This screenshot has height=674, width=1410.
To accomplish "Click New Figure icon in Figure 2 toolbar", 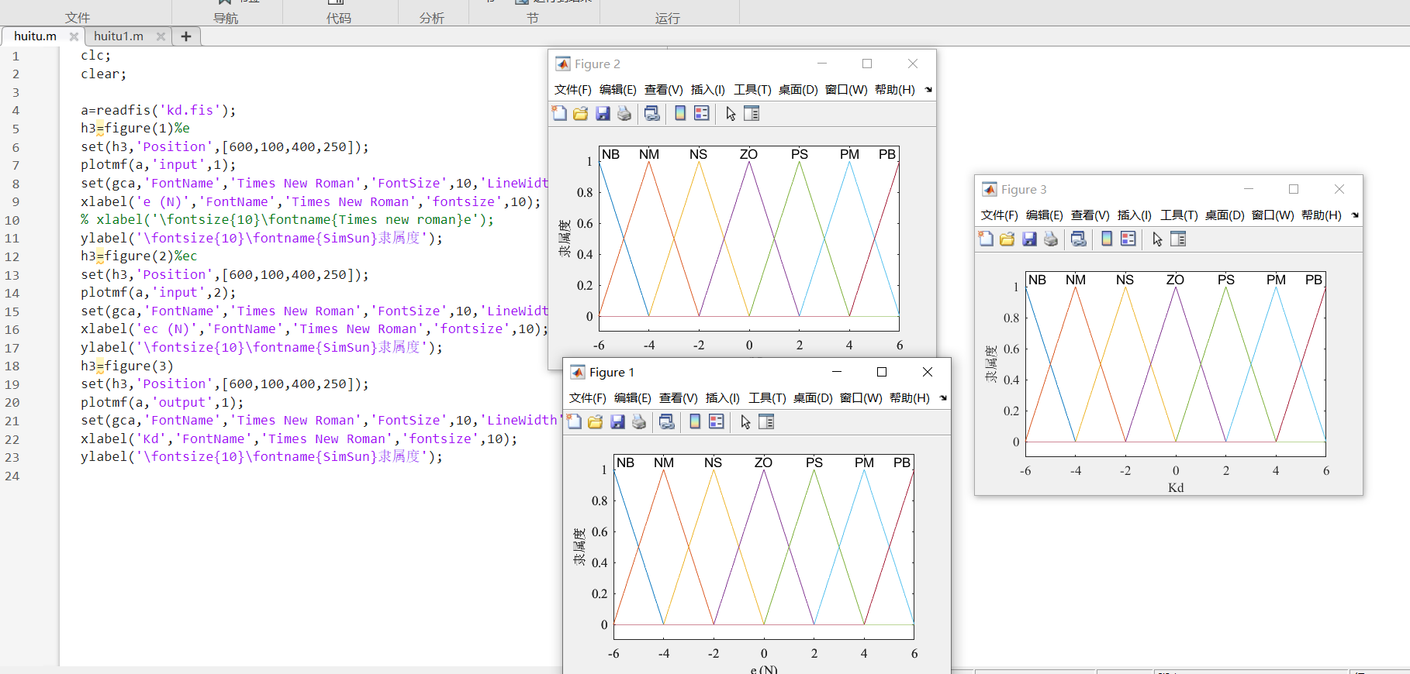I will tap(559, 114).
